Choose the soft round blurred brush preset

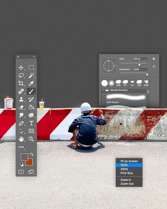click(x=111, y=83)
